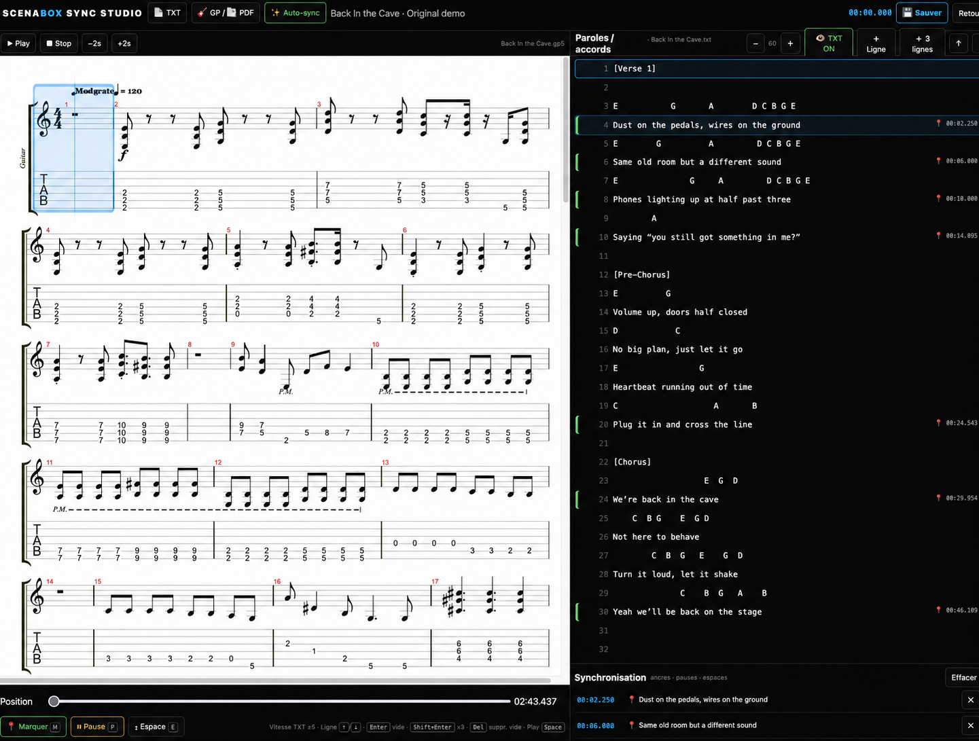Screen dimensions: 979x741
Task: Select line "Saying you still got something in me?"
Action: pyautogui.click(x=777, y=237)
